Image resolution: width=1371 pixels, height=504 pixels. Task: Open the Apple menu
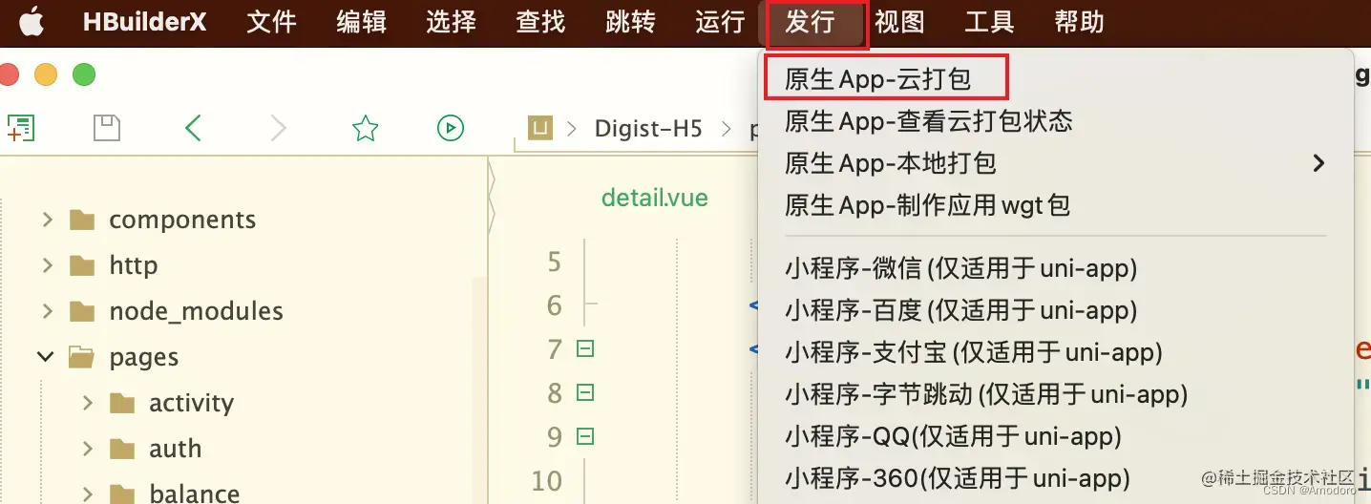click(32, 21)
